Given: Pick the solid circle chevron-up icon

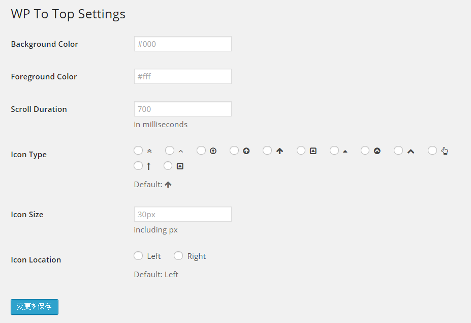Looking at the screenshot, I should pos(365,151).
